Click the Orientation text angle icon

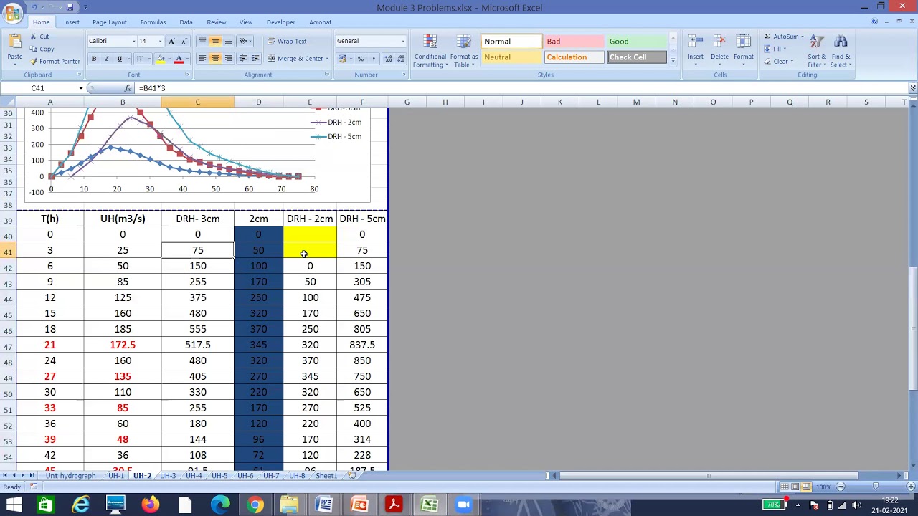click(x=245, y=41)
